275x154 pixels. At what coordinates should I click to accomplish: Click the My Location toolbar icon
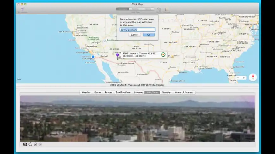tap(23, 10)
